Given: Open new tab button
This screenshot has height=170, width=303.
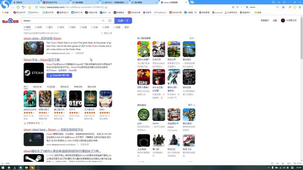Looking at the screenshot, I should coord(192,2).
